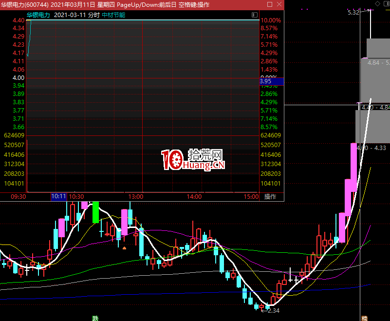
Task: Select the 华银电力 stock name label
Action: tap(38, 15)
